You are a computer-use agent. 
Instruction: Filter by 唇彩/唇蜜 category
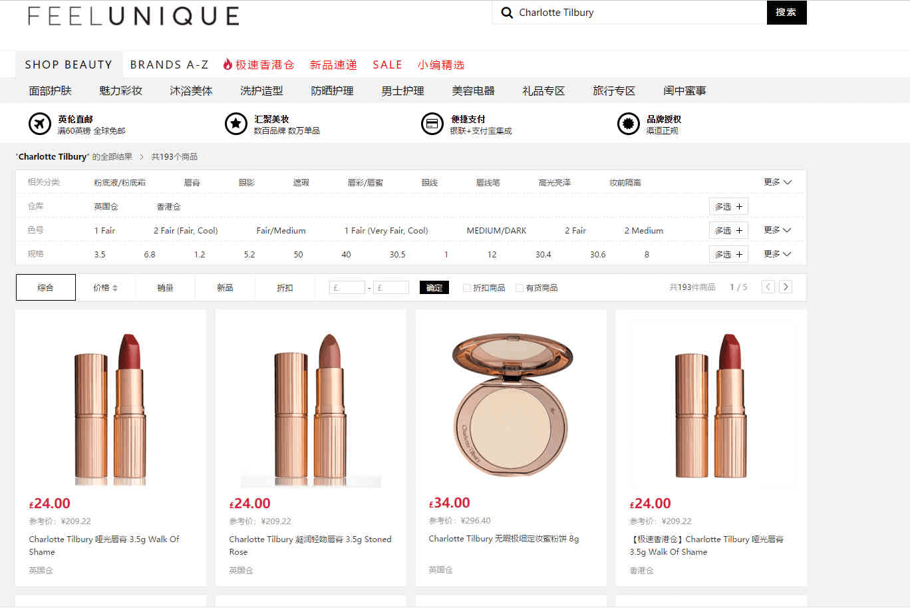tap(365, 182)
